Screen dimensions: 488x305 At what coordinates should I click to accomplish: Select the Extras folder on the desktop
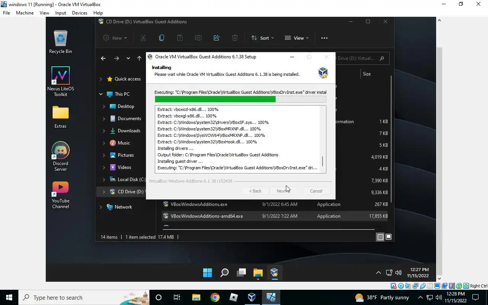point(61,117)
